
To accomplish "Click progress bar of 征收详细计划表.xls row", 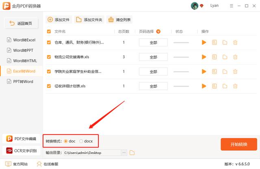I will [x=181, y=86].
